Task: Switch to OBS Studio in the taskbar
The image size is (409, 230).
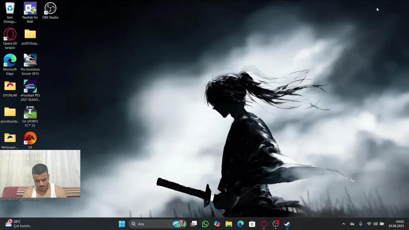Action: coord(276,224)
